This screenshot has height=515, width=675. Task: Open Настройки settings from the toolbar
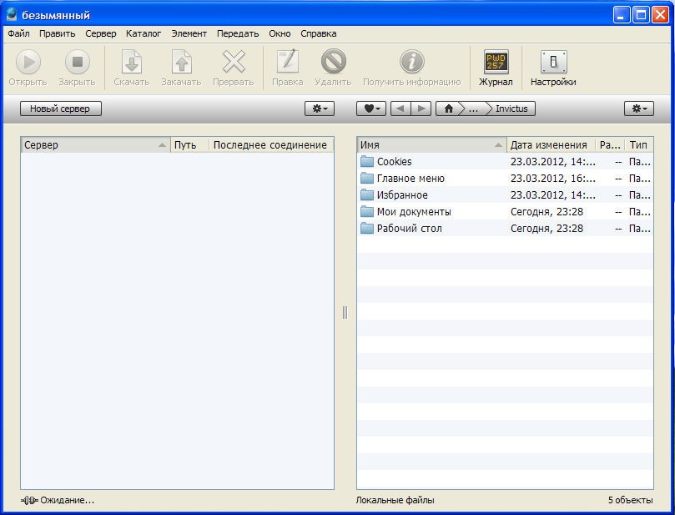(x=553, y=63)
